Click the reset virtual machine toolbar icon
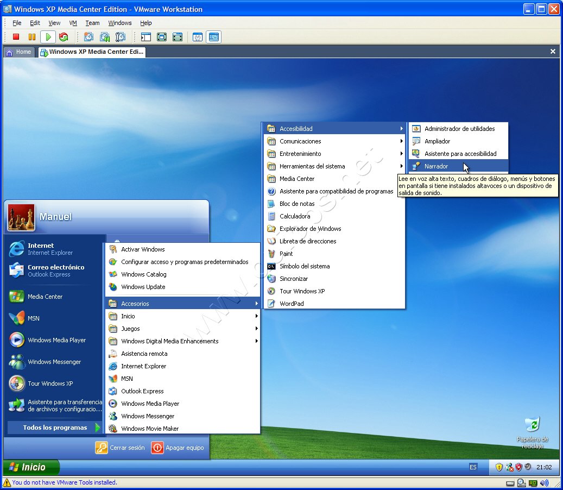Viewport: 563px width, 490px height. click(x=64, y=37)
